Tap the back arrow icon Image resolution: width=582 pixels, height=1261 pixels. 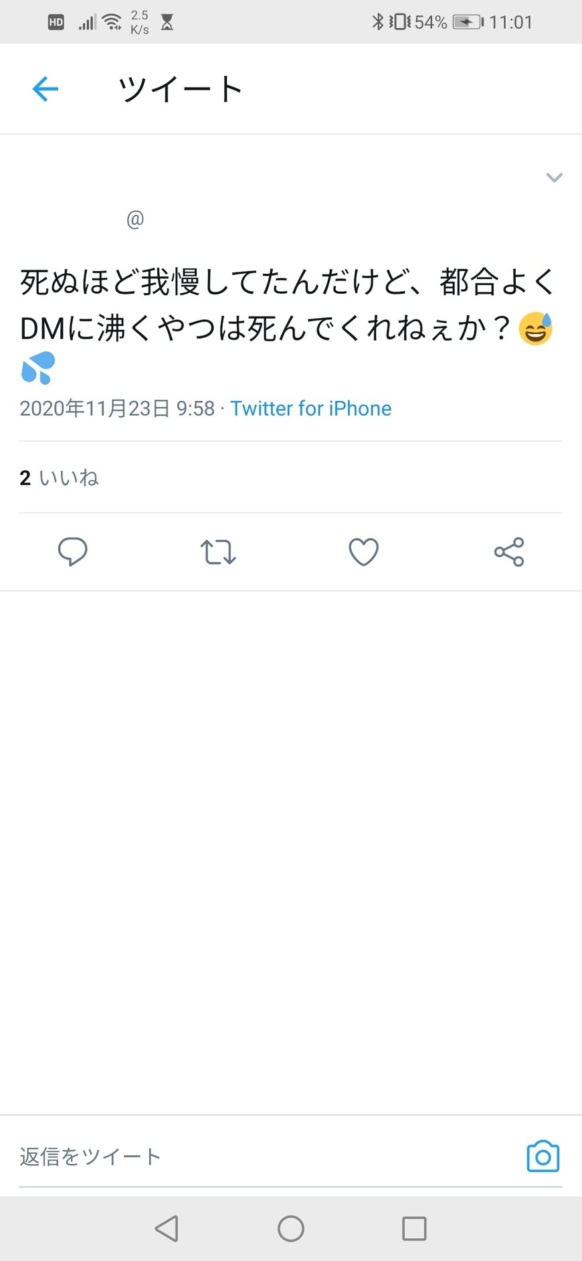[x=45, y=89]
